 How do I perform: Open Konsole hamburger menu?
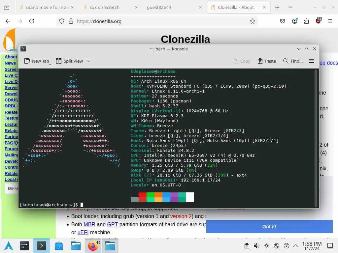312,61
